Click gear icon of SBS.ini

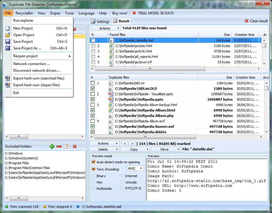[111, 83]
